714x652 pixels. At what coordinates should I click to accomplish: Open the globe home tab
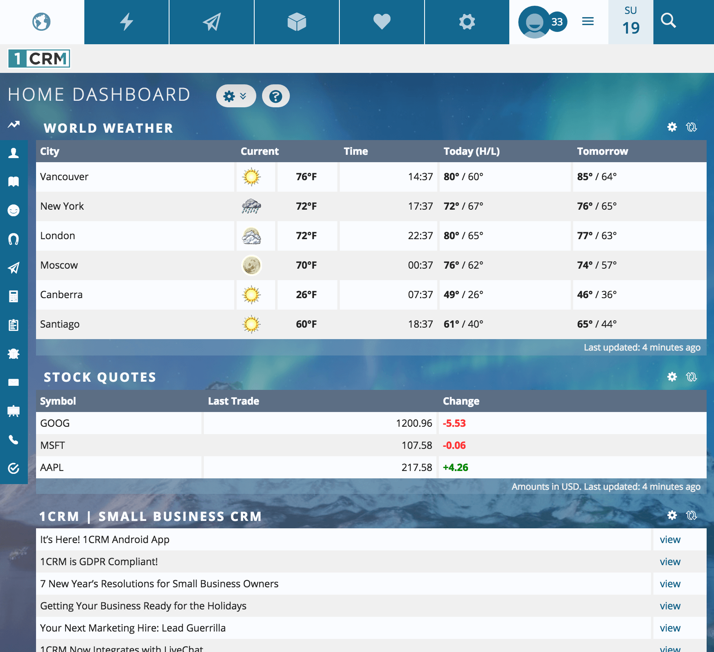42,22
